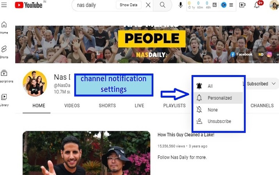Screen dimensions: 279x175
Task: Click '15,356,560 views' text
Action: 171,146
